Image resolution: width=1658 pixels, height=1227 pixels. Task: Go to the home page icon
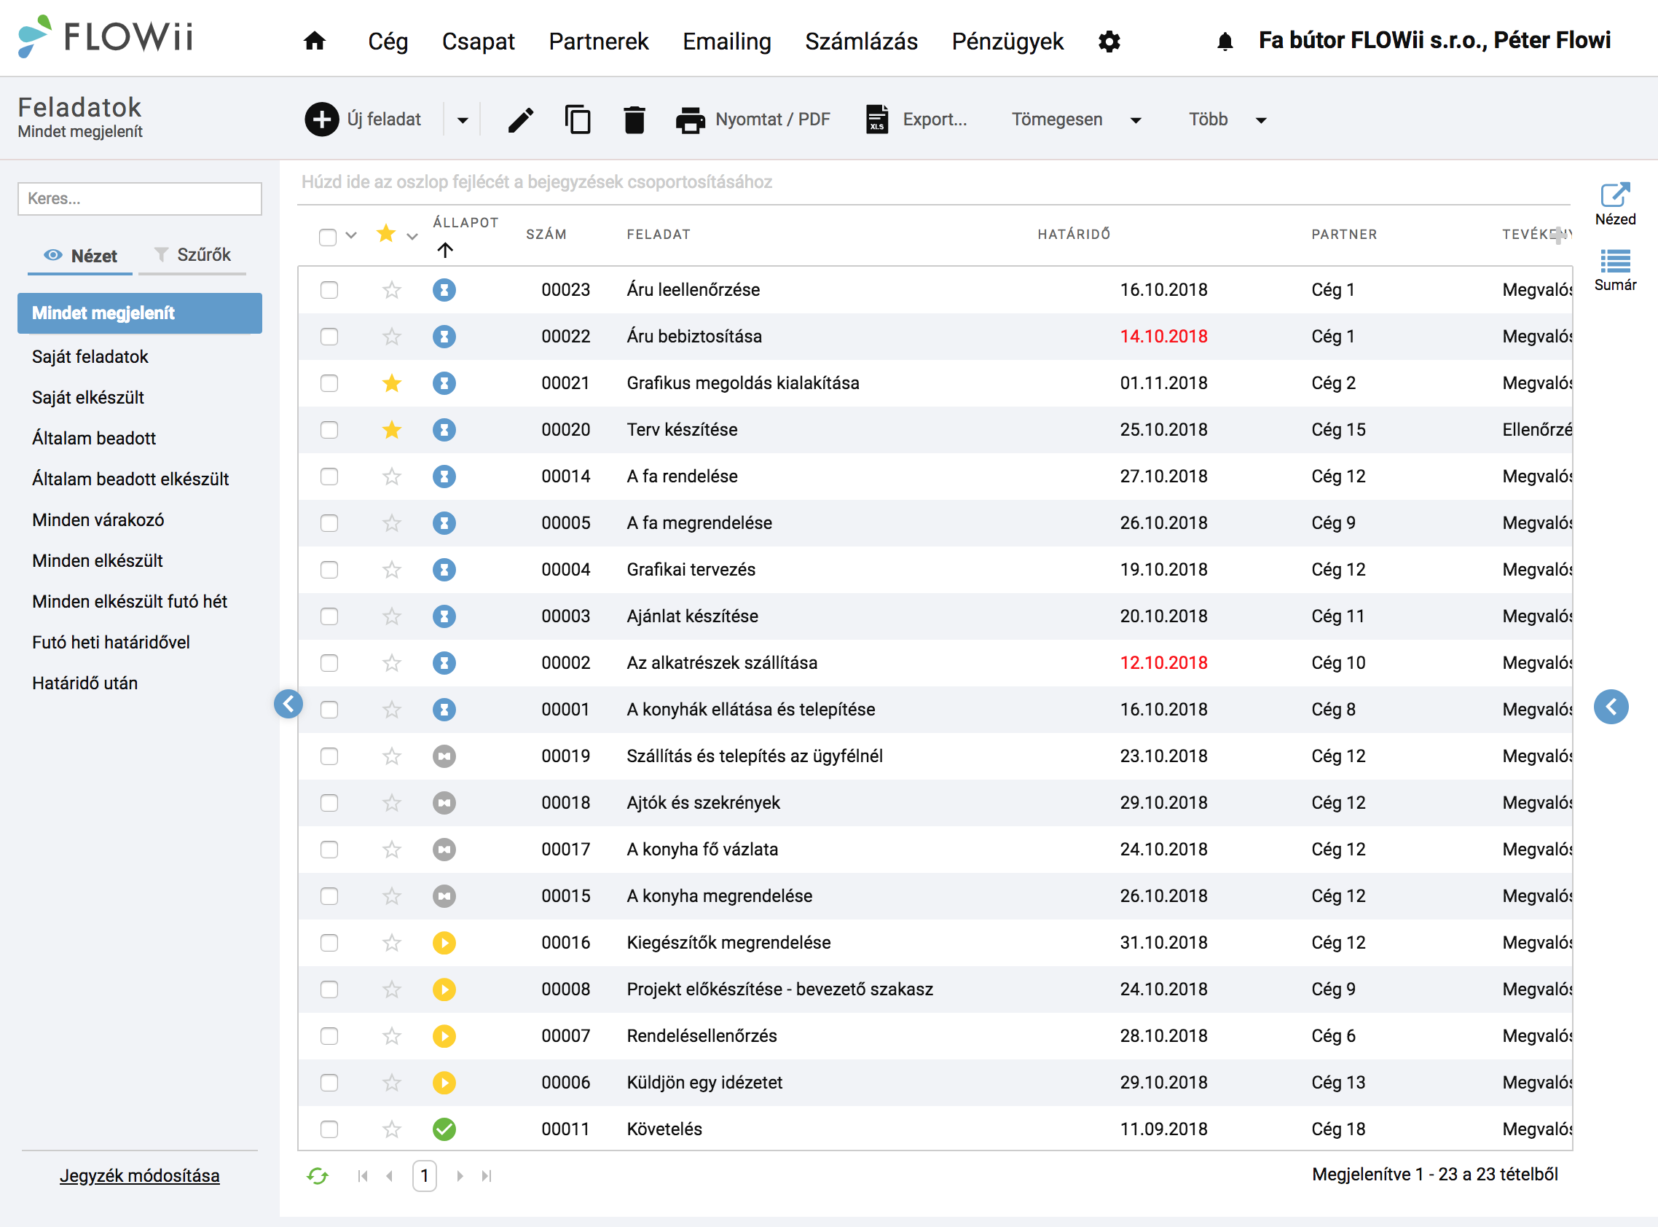(315, 40)
